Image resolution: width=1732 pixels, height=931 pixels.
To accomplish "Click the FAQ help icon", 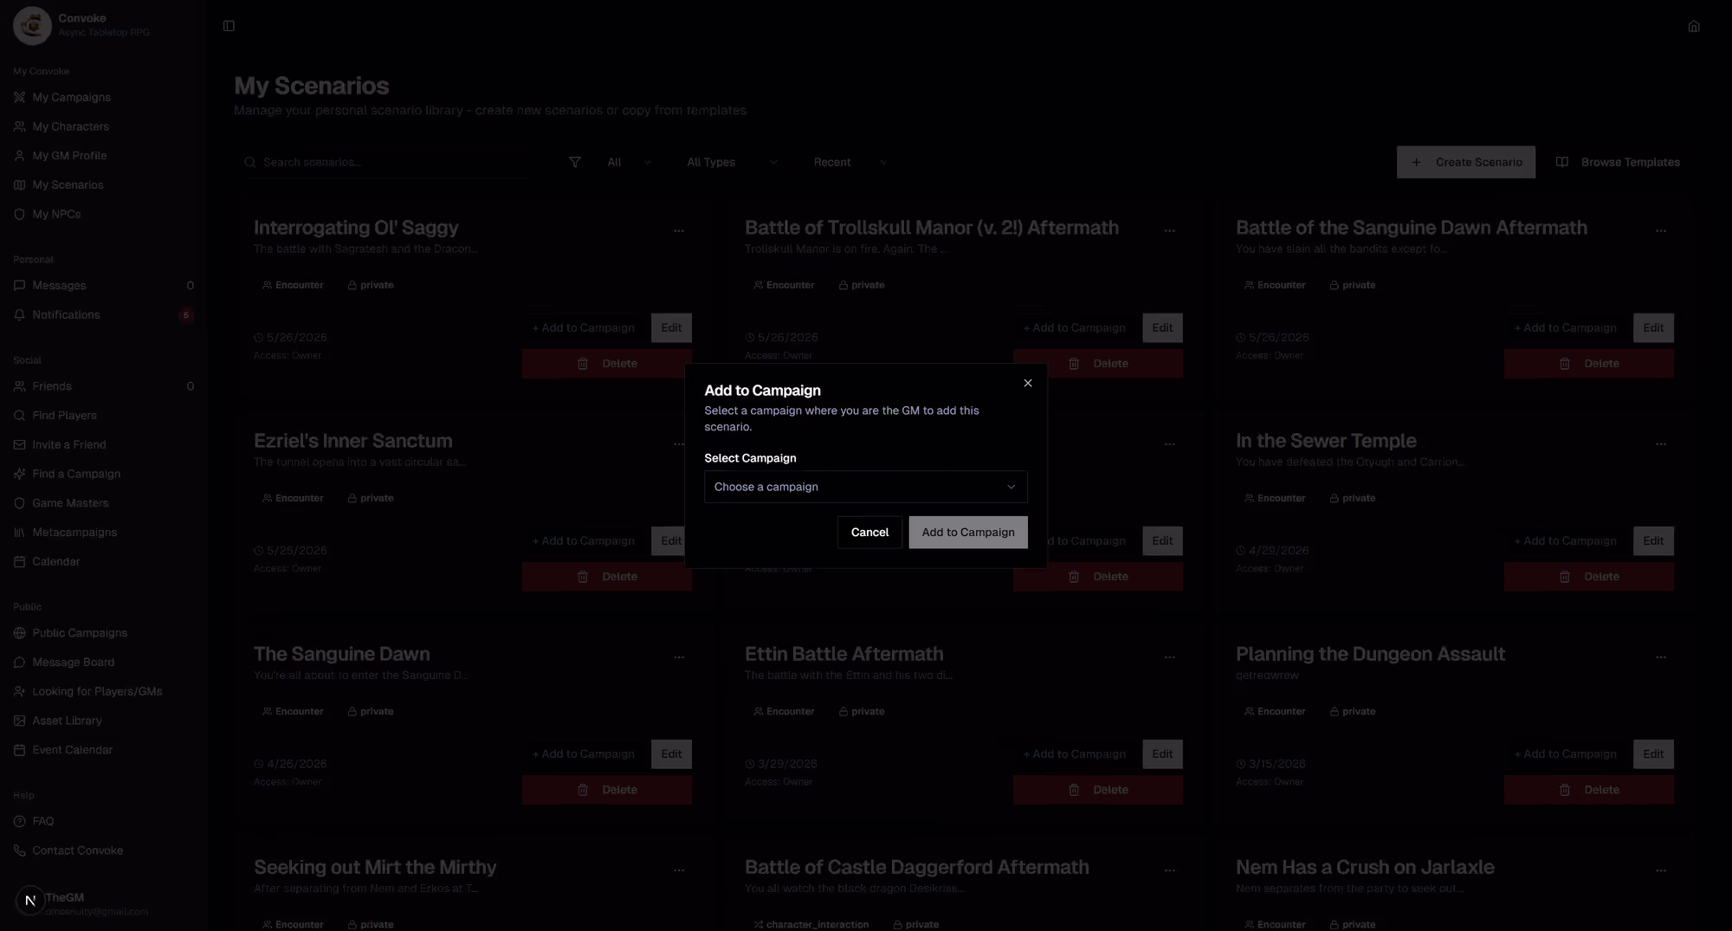I will click(20, 821).
